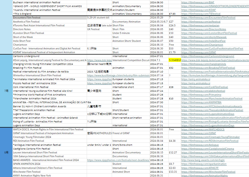Click the 'Animated Short' category cell
Viewport: 249px width, 177px height.
tap(131, 172)
